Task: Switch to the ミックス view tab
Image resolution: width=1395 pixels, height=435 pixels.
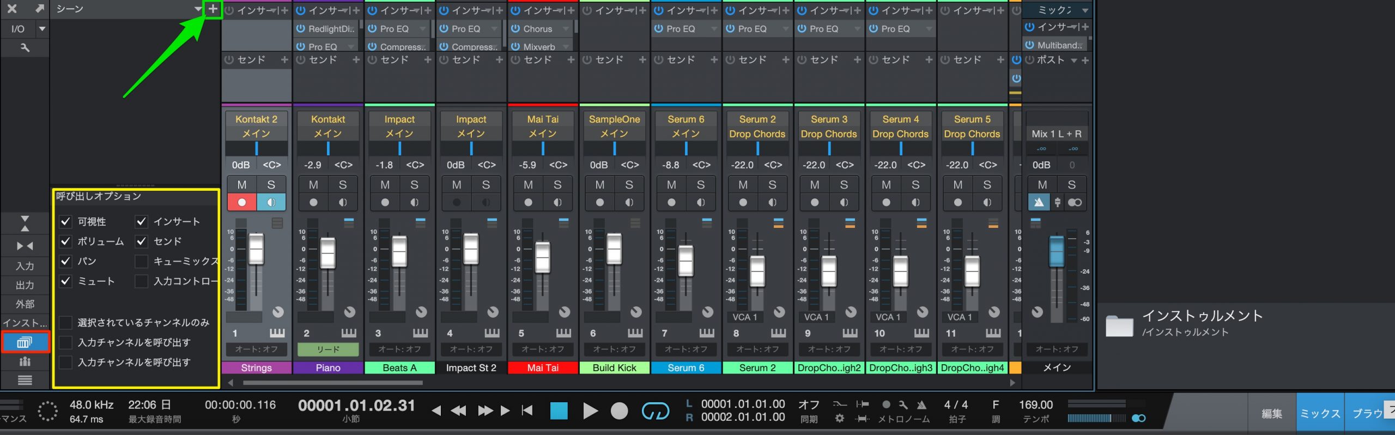Action: pos(1320,414)
